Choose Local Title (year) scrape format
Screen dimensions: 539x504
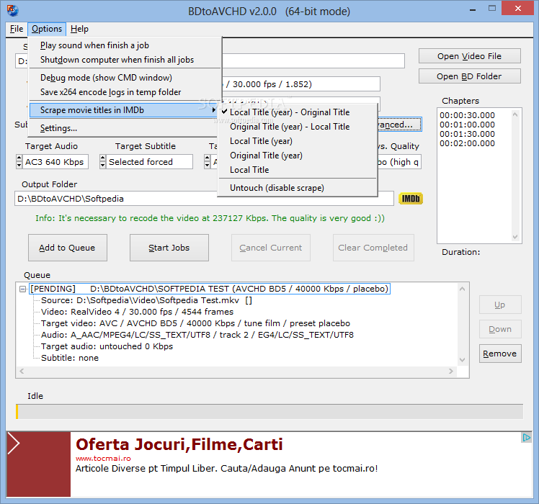(298, 141)
